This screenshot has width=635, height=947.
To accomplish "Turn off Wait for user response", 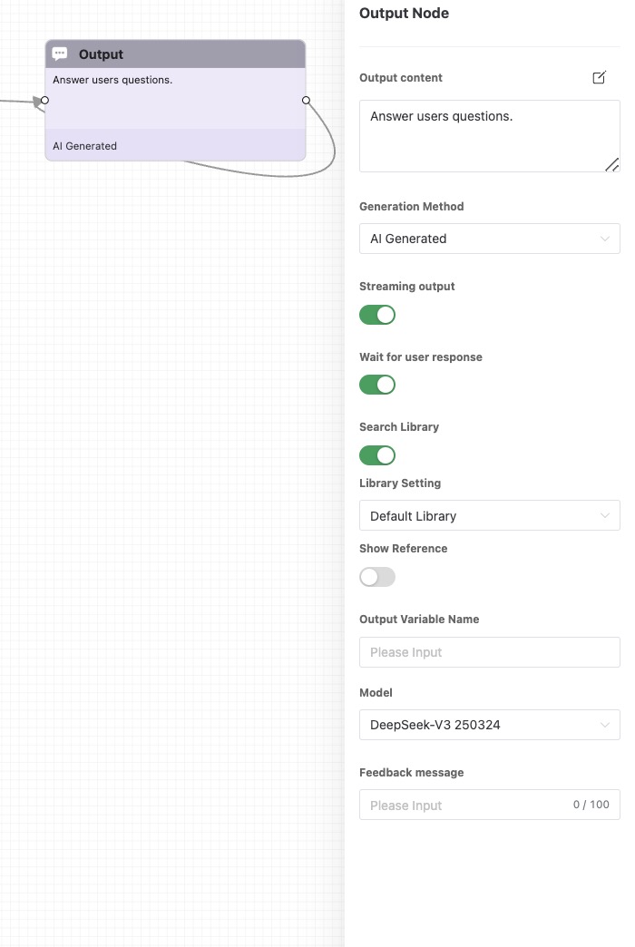I will 377,385.
